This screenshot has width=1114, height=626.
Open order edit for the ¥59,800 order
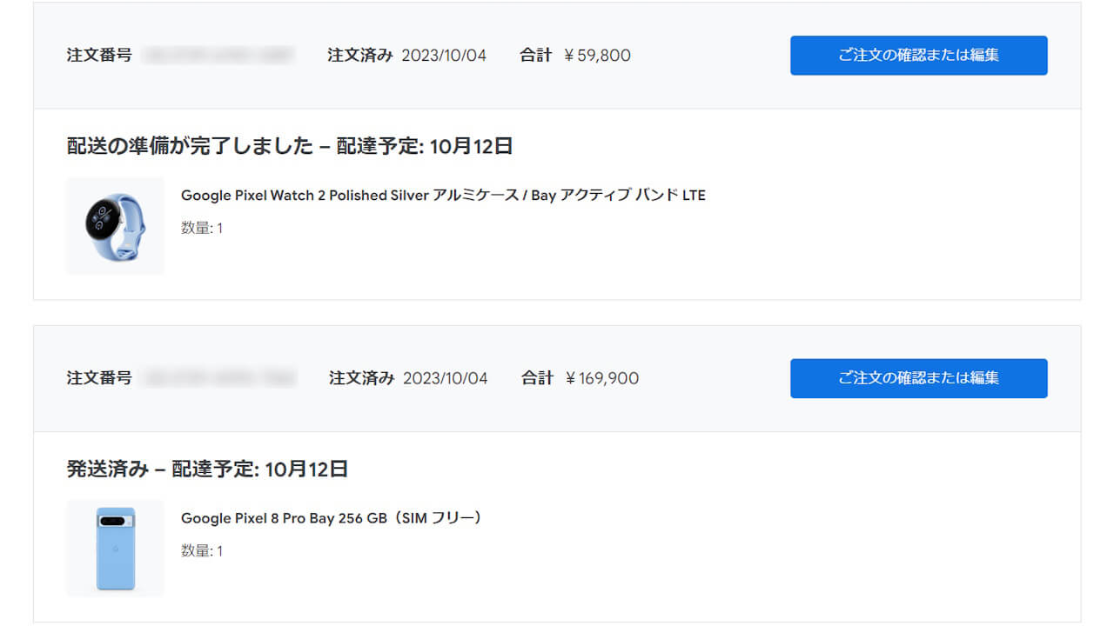coord(918,56)
